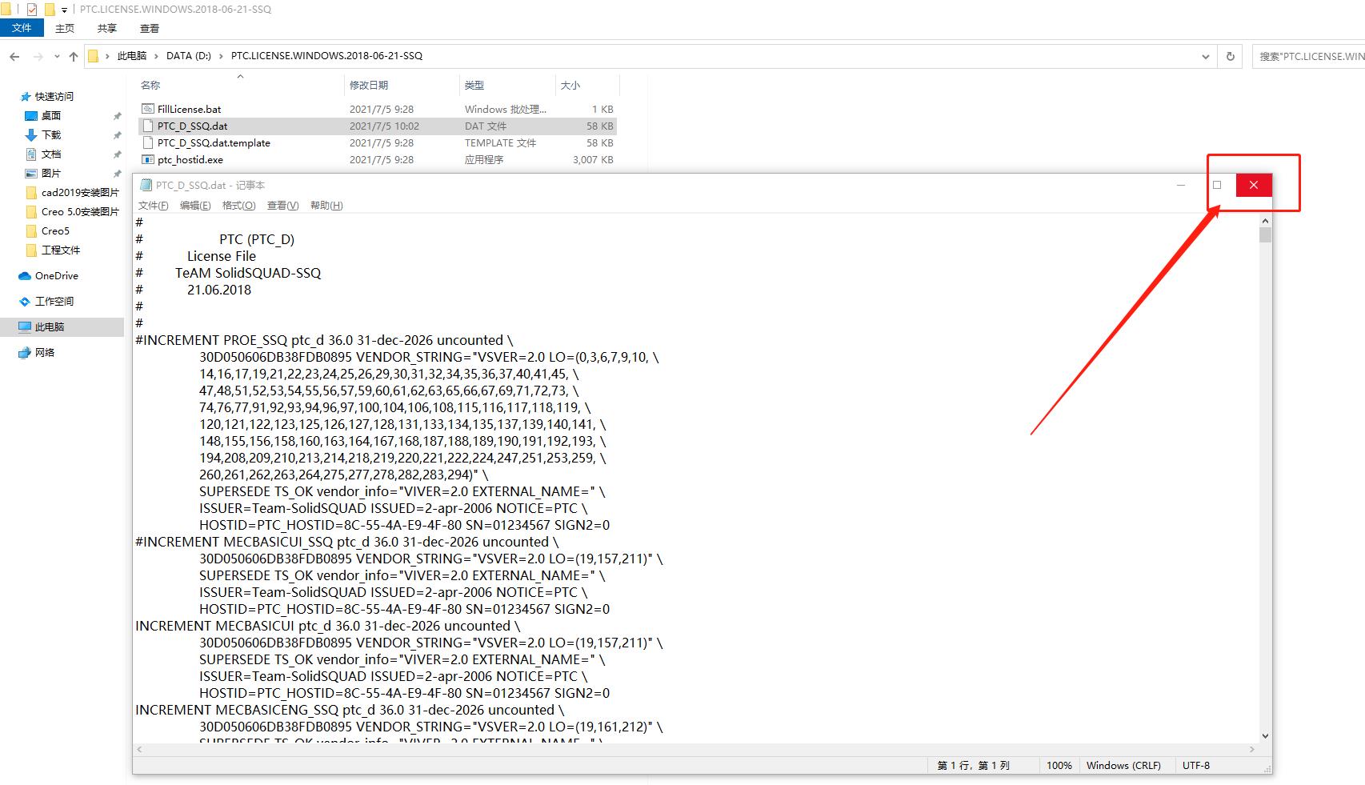
Task: Open the quick access toolbar customize dropdown
Action: coord(64,10)
